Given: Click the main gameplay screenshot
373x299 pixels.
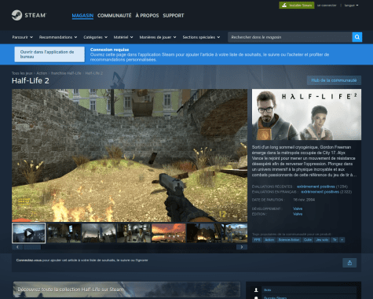Looking at the screenshot, I should [130, 155].
